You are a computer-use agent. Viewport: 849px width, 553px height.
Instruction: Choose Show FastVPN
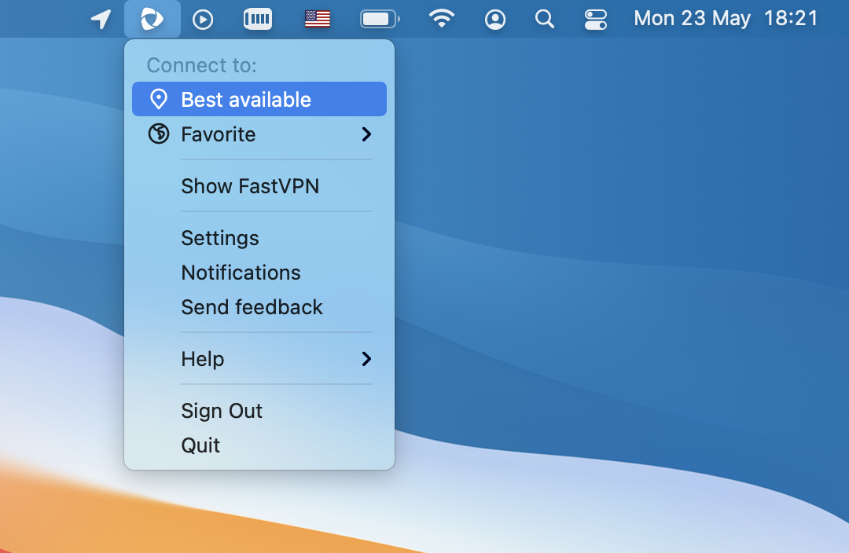click(259, 185)
